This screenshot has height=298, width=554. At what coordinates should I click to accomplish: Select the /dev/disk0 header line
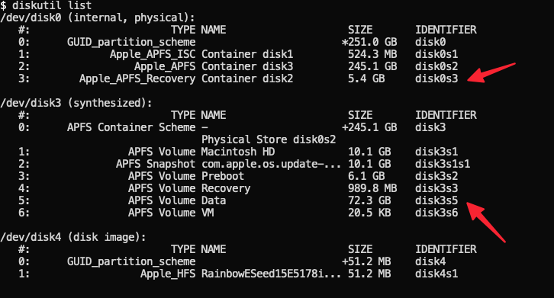98,18
